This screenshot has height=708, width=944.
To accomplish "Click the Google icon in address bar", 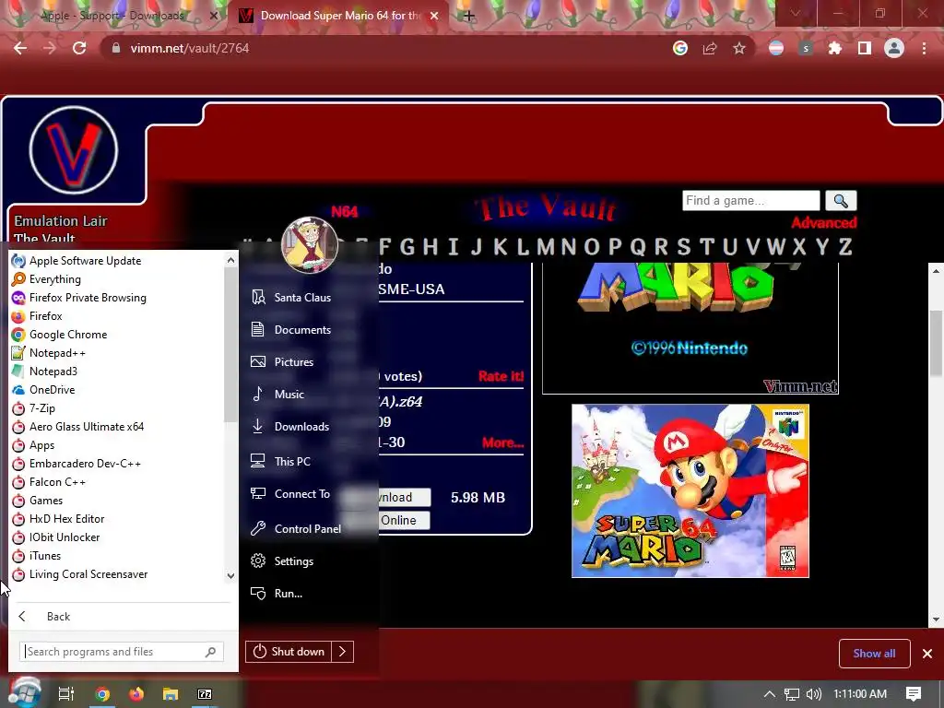I will point(680,48).
